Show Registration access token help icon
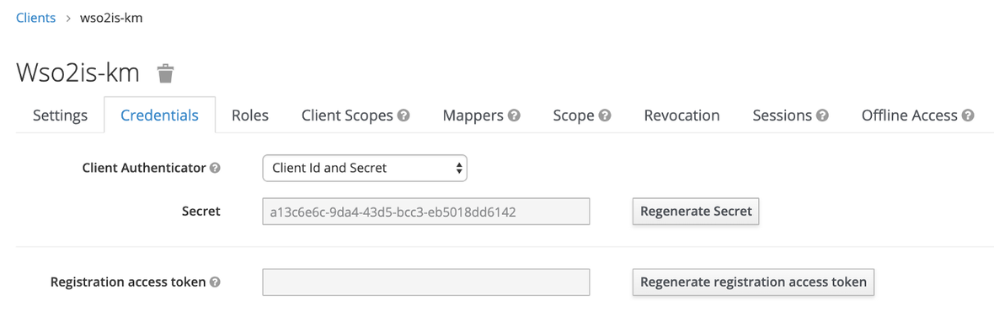This screenshot has width=994, height=317. [215, 282]
